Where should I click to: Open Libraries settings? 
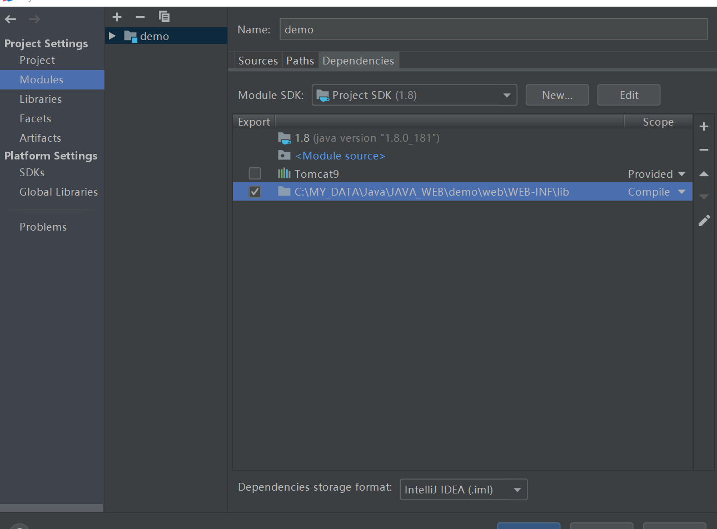click(x=41, y=99)
